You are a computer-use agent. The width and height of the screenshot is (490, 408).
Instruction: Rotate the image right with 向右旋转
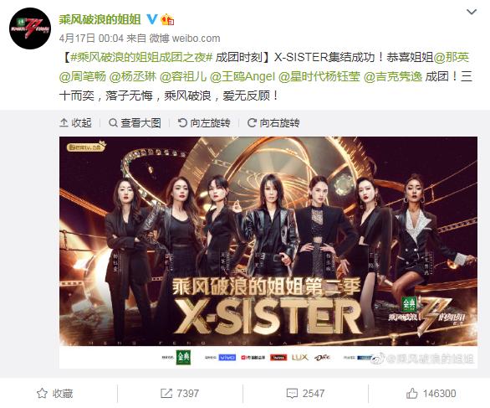[273, 123]
